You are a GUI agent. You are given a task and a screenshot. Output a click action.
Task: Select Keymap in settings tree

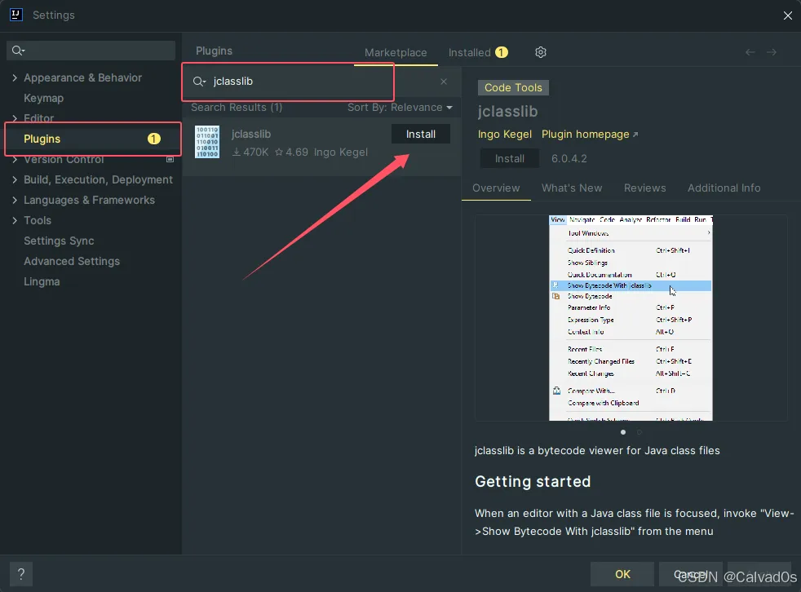43,98
